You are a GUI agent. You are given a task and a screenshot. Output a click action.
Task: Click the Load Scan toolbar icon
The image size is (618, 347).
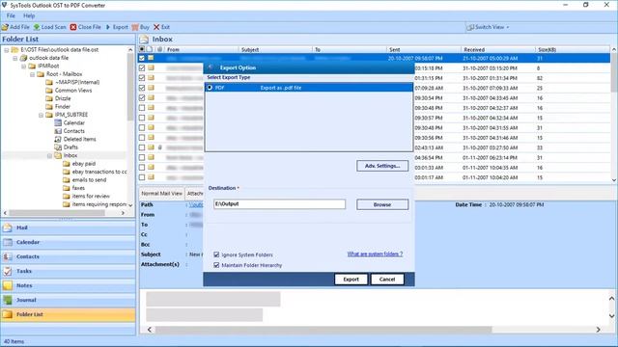pyautogui.click(x=37, y=27)
